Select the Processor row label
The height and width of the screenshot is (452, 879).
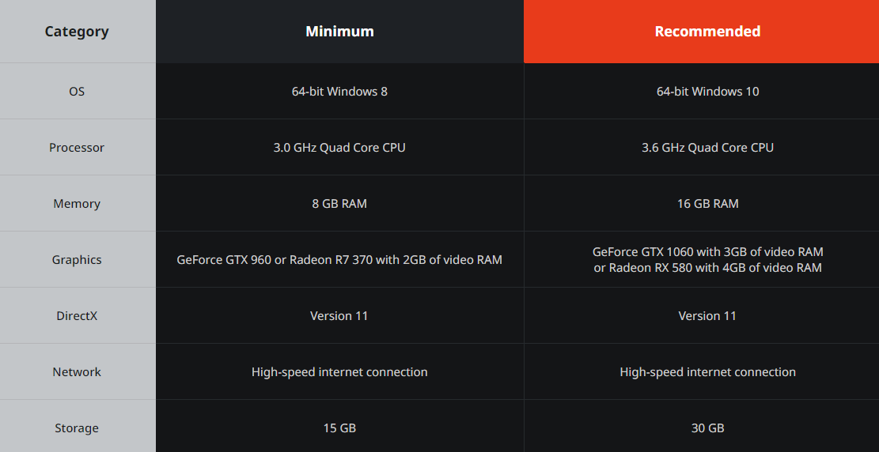pyautogui.click(x=77, y=148)
